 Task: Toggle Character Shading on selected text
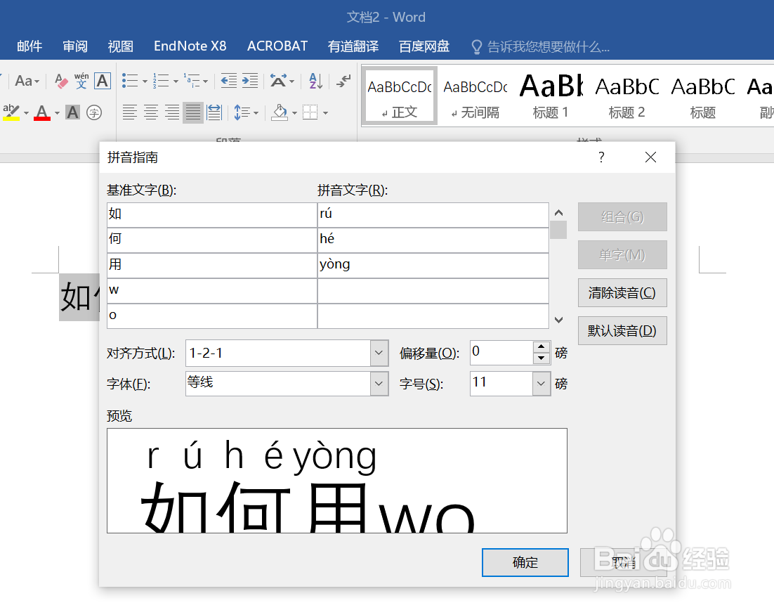point(71,112)
